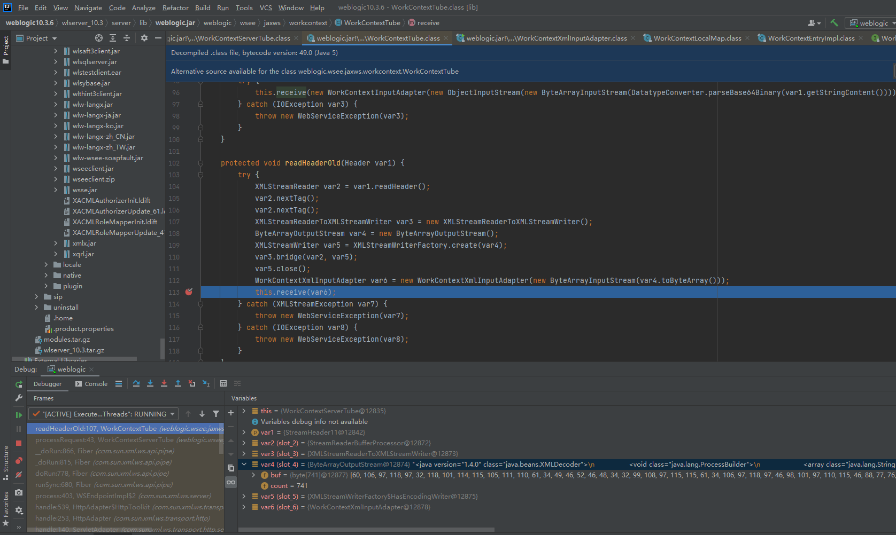
Task: Open debug panel gear settings
Action: (19, 510)
